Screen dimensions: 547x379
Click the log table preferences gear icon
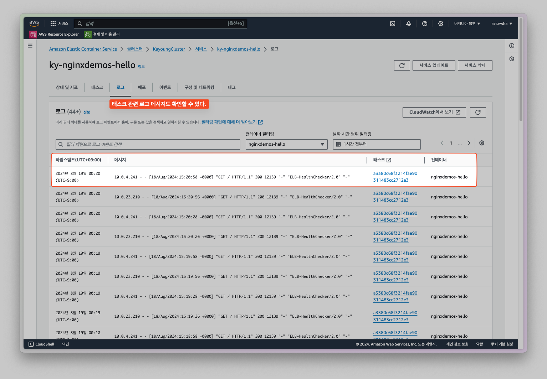pyautogui.click(x=481, y=143)
